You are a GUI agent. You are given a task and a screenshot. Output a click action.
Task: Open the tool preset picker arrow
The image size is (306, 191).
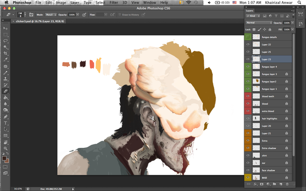click(x=13, y=15)
